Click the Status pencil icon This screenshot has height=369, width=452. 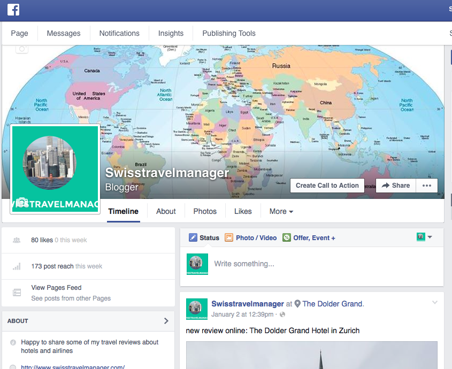tap(193, 238)
